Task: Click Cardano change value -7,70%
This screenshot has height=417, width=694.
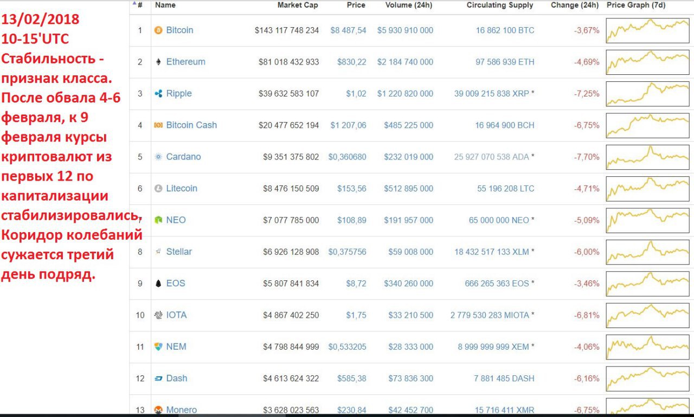Action: [587, 157]
